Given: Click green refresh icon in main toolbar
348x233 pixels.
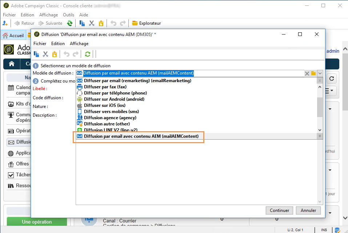Looking at the screenshot, I should point(70,23).
